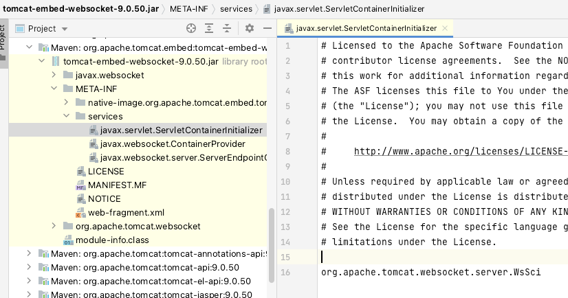
Task: Expand the javax.websocket package node
Action: 54,76
